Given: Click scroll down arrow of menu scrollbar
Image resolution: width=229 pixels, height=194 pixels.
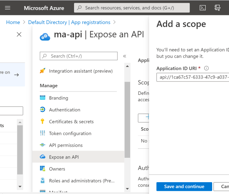Looking at the screenshot, I should (127, 189).
